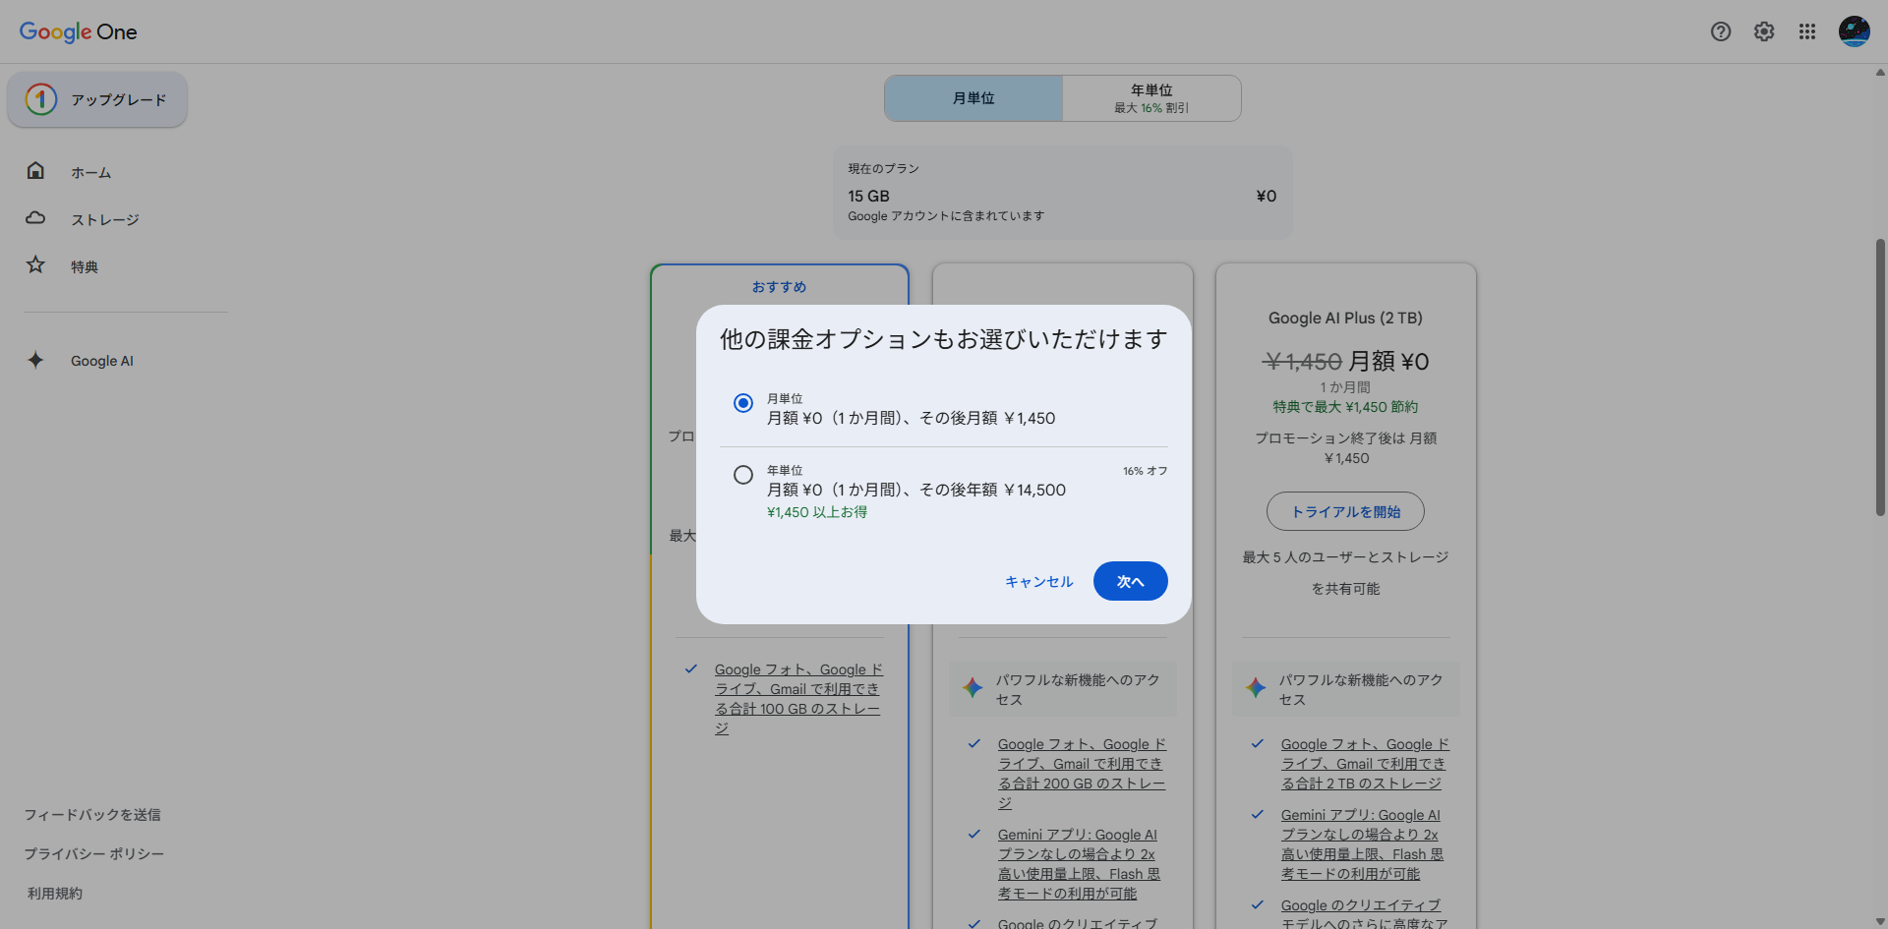Open ホーム in the sidebar

click(90, 172)
